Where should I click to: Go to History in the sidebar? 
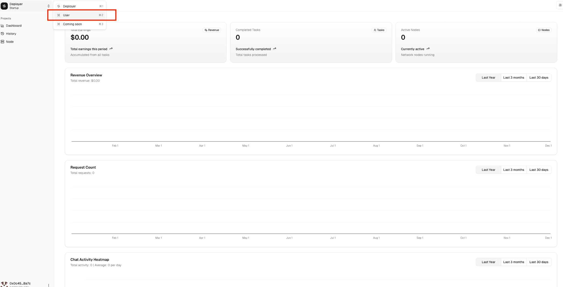[x=11, y=34]
